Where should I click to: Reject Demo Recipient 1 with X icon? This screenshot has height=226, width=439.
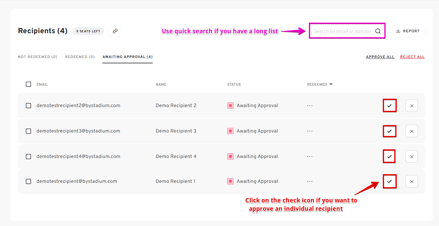pyautogui.click(x=412, y=181)
